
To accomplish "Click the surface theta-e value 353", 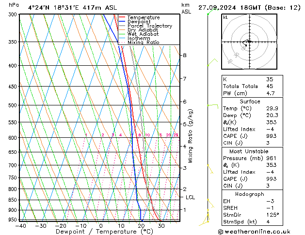I will [272, 122].
